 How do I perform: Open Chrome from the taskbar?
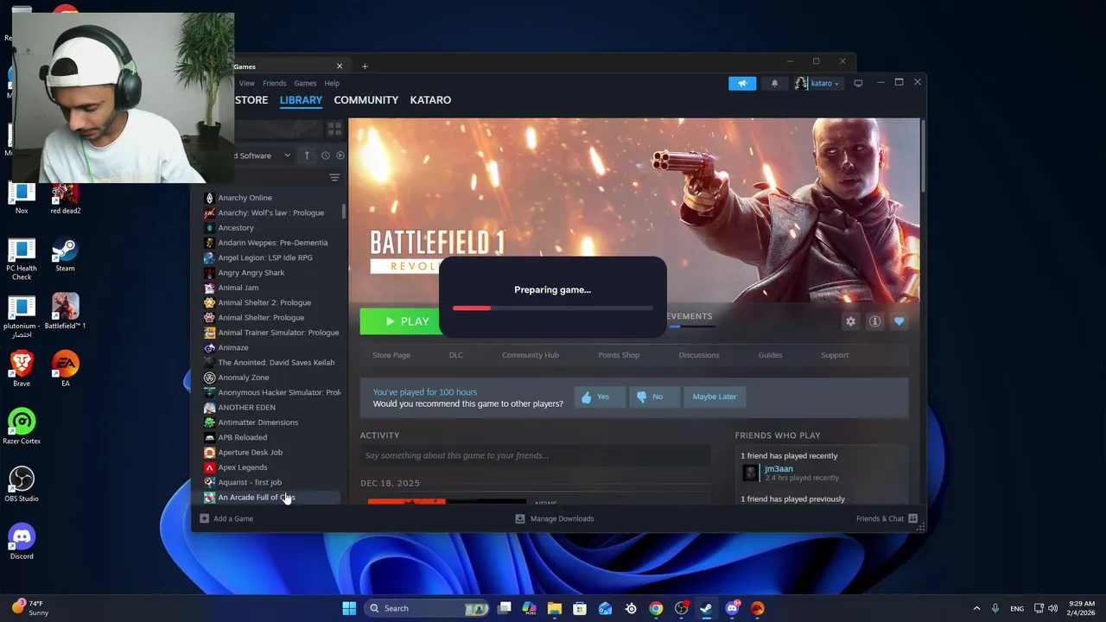(656, 608)
